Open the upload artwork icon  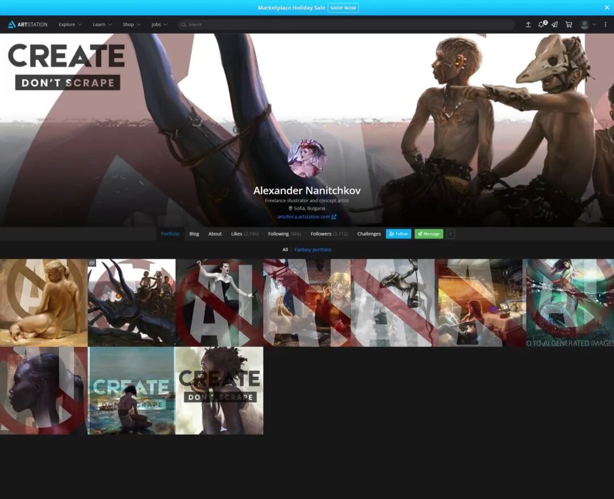click(x=528, y=24)
